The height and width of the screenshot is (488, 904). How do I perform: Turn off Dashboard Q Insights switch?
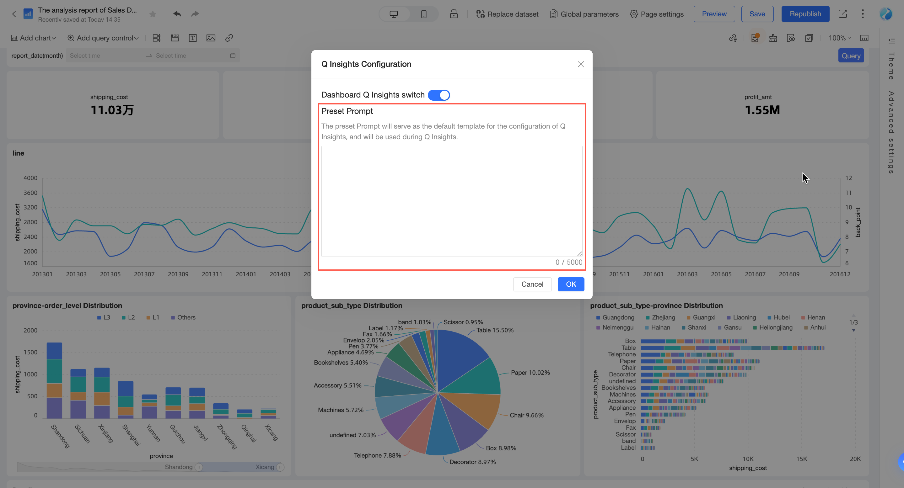point(439,95)
